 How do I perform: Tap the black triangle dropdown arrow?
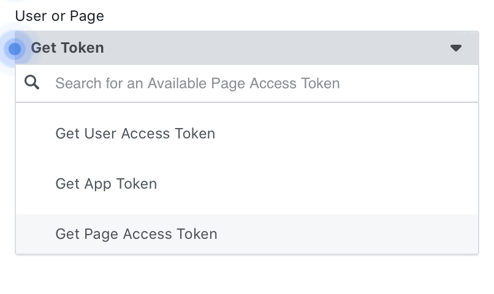tap(456, 48)
